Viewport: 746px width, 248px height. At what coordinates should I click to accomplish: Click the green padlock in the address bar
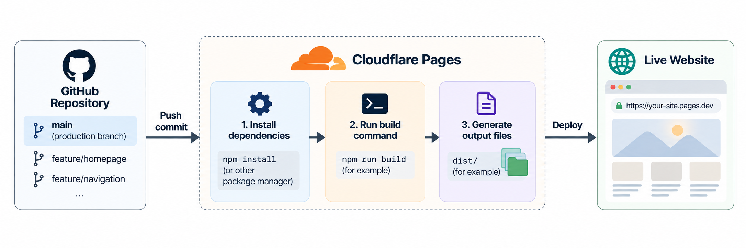(619, 106)
